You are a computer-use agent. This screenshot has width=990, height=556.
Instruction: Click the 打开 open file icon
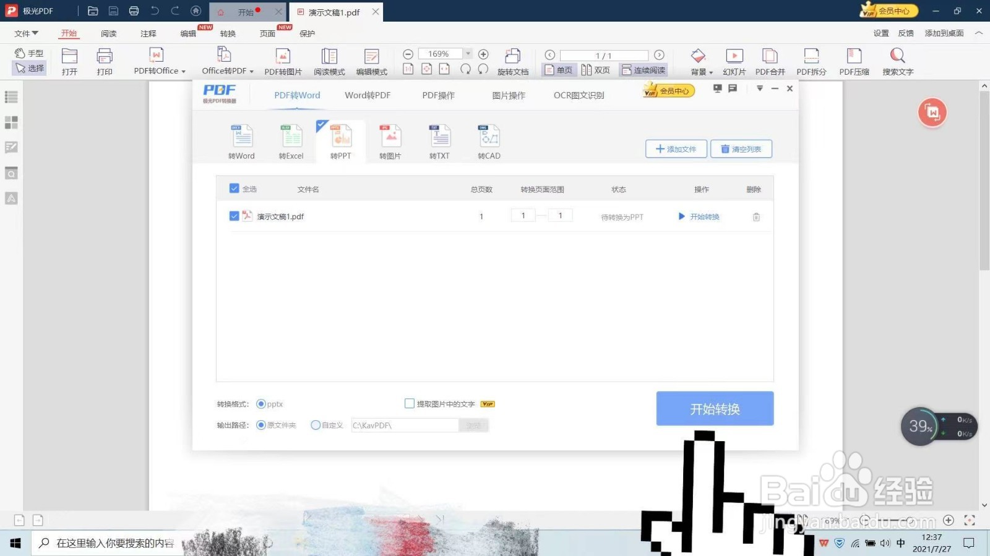69,62
